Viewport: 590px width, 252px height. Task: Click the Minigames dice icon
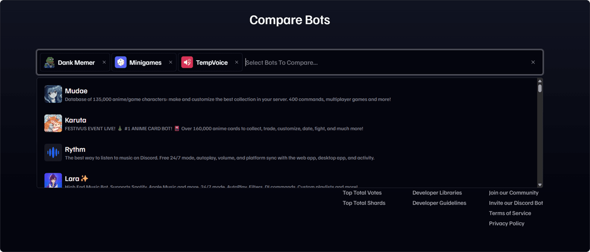pos(121,62)
